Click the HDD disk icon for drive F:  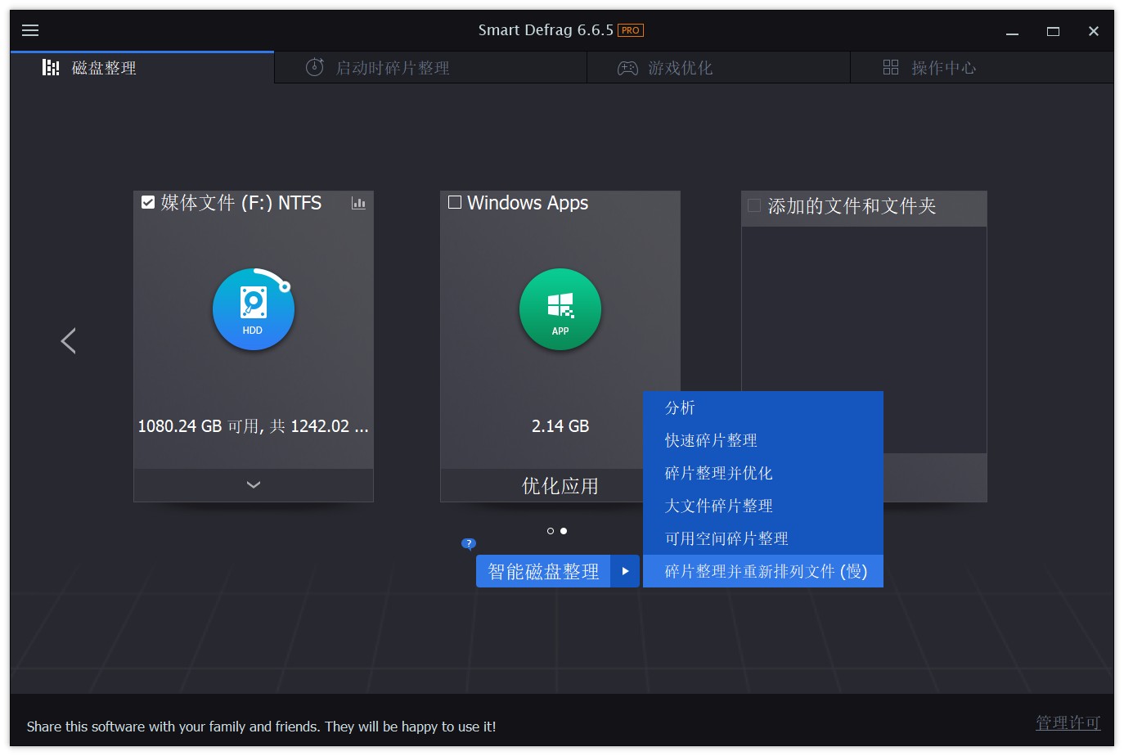pos(253,309)
